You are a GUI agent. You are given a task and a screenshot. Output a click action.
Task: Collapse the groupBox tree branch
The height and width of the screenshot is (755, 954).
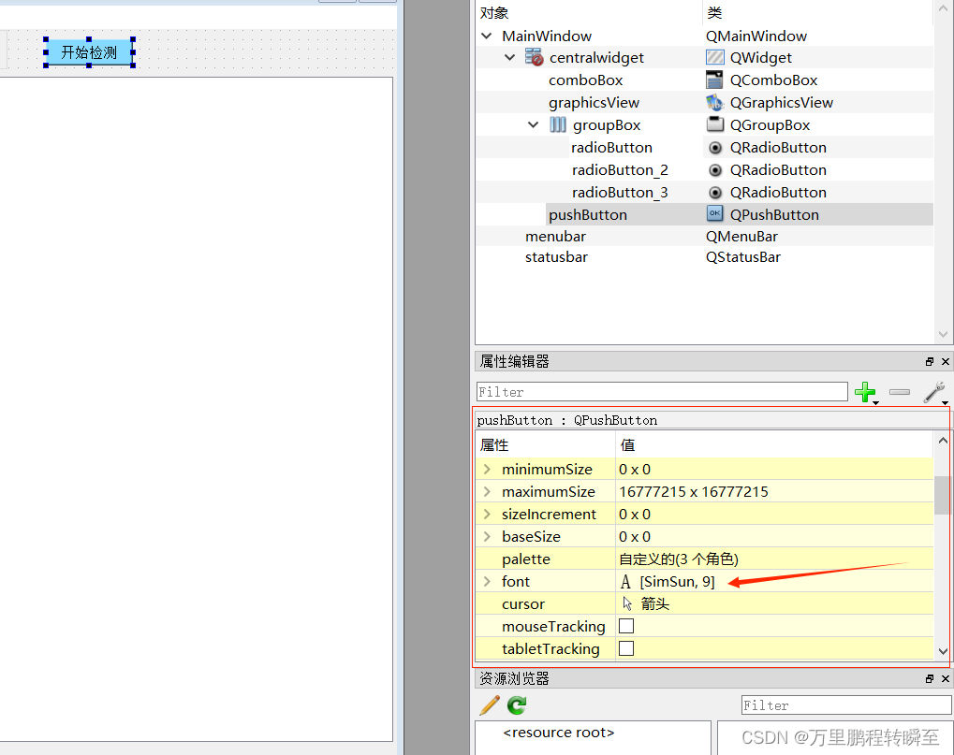[533, 124]
